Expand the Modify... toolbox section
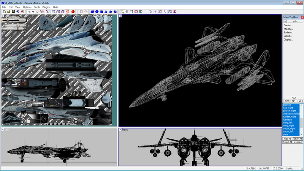Viewport: 304px width, 171px height. point(288,29)
